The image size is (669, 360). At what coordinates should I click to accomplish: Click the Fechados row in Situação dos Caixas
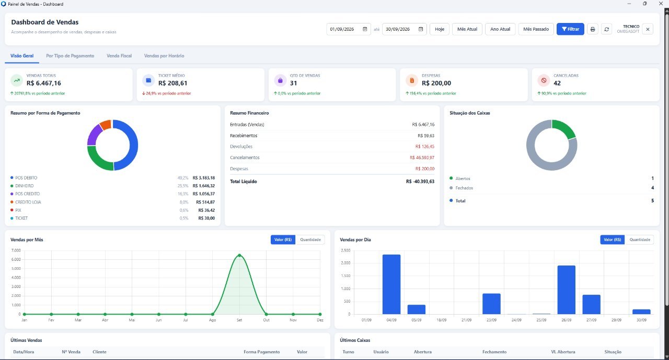[x=551, y=188]
